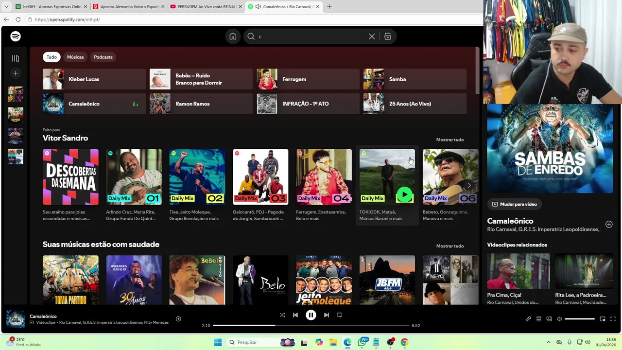This screenshot has width=622, height=350.
Task: Select the Músicas filter chip
Action: coord(75,57)
